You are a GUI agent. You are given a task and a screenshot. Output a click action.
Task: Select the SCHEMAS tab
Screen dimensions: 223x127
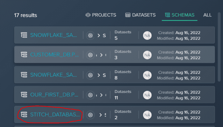(x=180, y=15)
